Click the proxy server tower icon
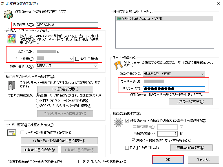 point(12,85)
